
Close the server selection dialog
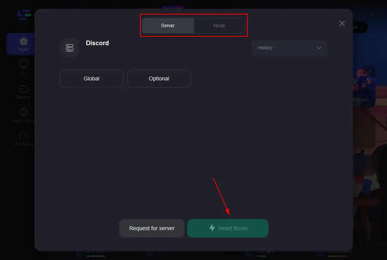pyautogui.click(x=342, y=23)
